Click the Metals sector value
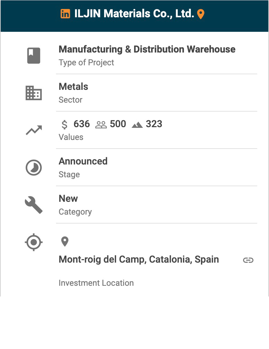 (73, 87)
